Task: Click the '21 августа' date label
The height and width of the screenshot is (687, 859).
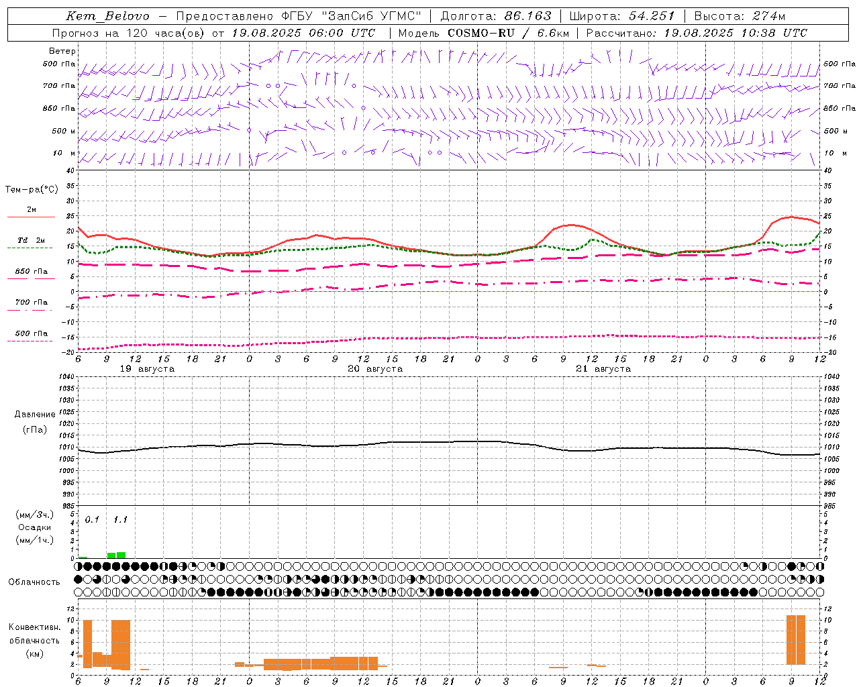Action: click(603, 369)
